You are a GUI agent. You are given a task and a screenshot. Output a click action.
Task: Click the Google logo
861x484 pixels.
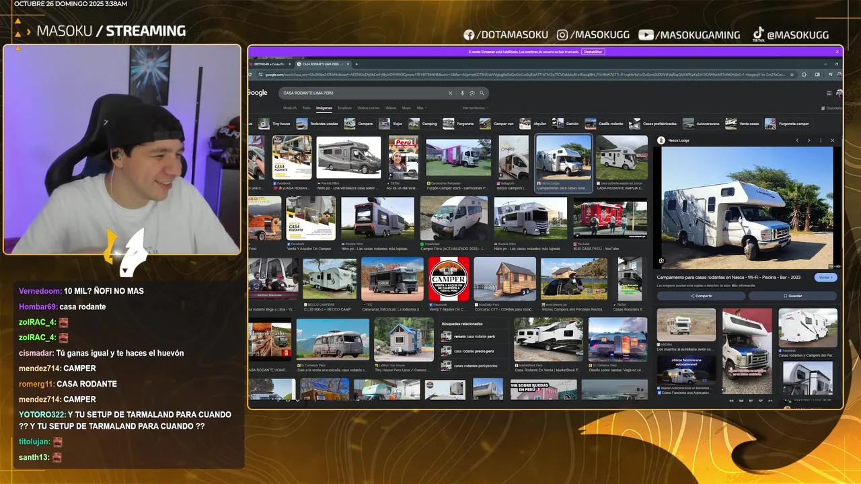tap(258, 93)
